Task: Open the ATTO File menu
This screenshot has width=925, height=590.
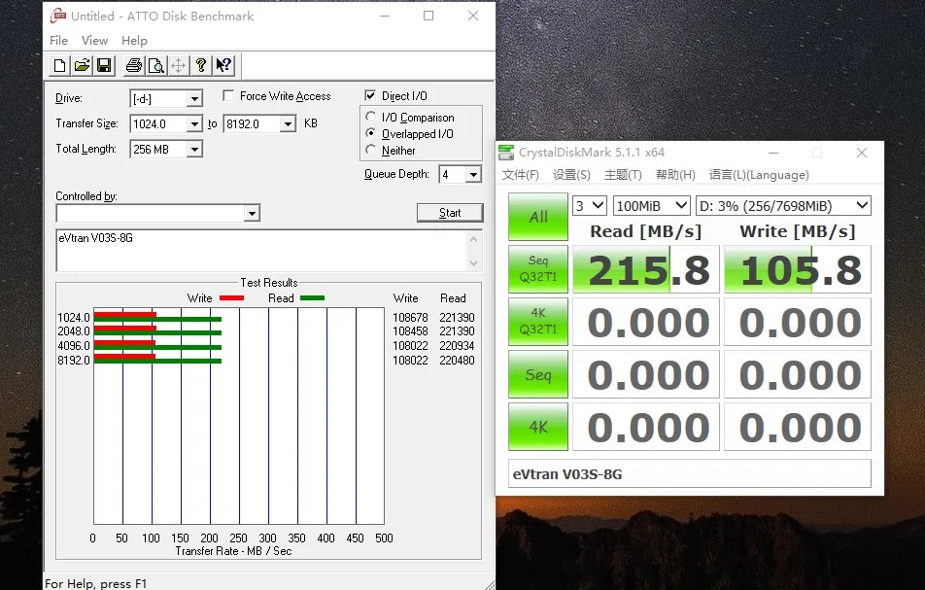Action: coord(58,41)
